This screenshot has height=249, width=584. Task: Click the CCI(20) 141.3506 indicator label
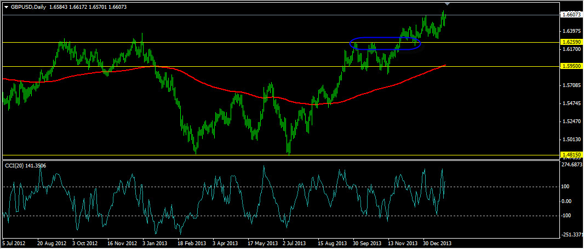[26, 166]
